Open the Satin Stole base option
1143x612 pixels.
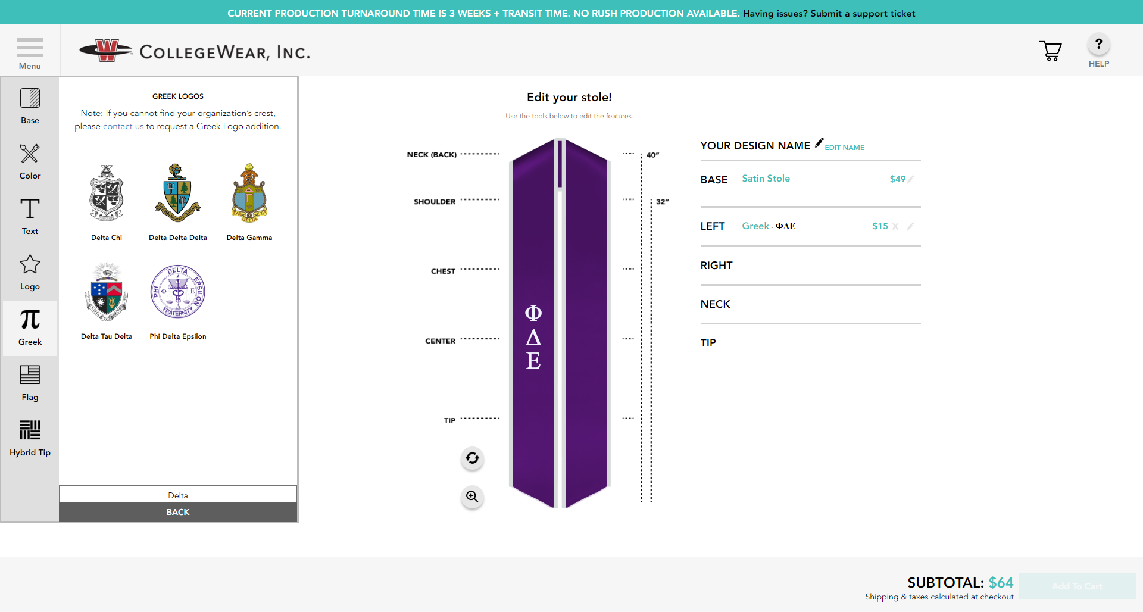[x=766, y=179]
